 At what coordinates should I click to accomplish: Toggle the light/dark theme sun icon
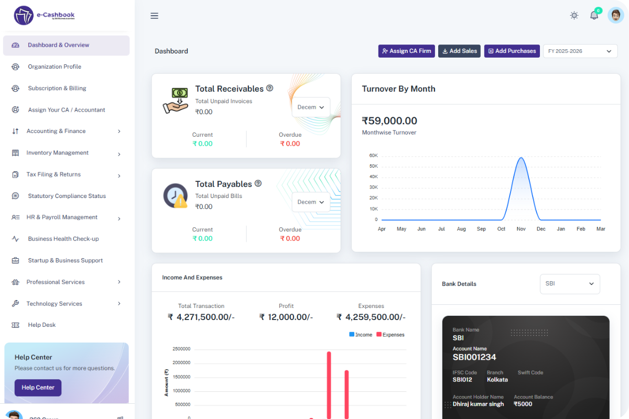point(574,15)
